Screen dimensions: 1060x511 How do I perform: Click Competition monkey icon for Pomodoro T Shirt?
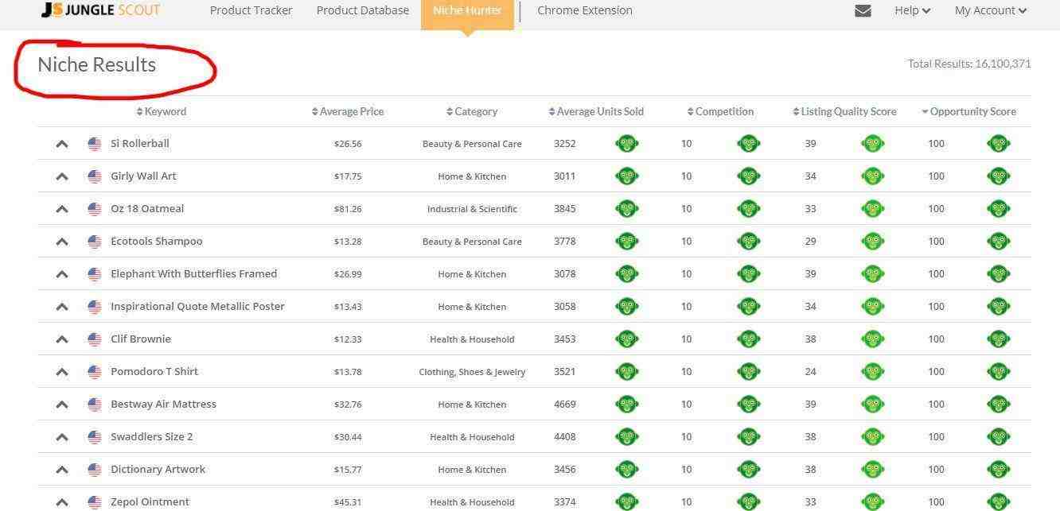(x=749, y=372)
